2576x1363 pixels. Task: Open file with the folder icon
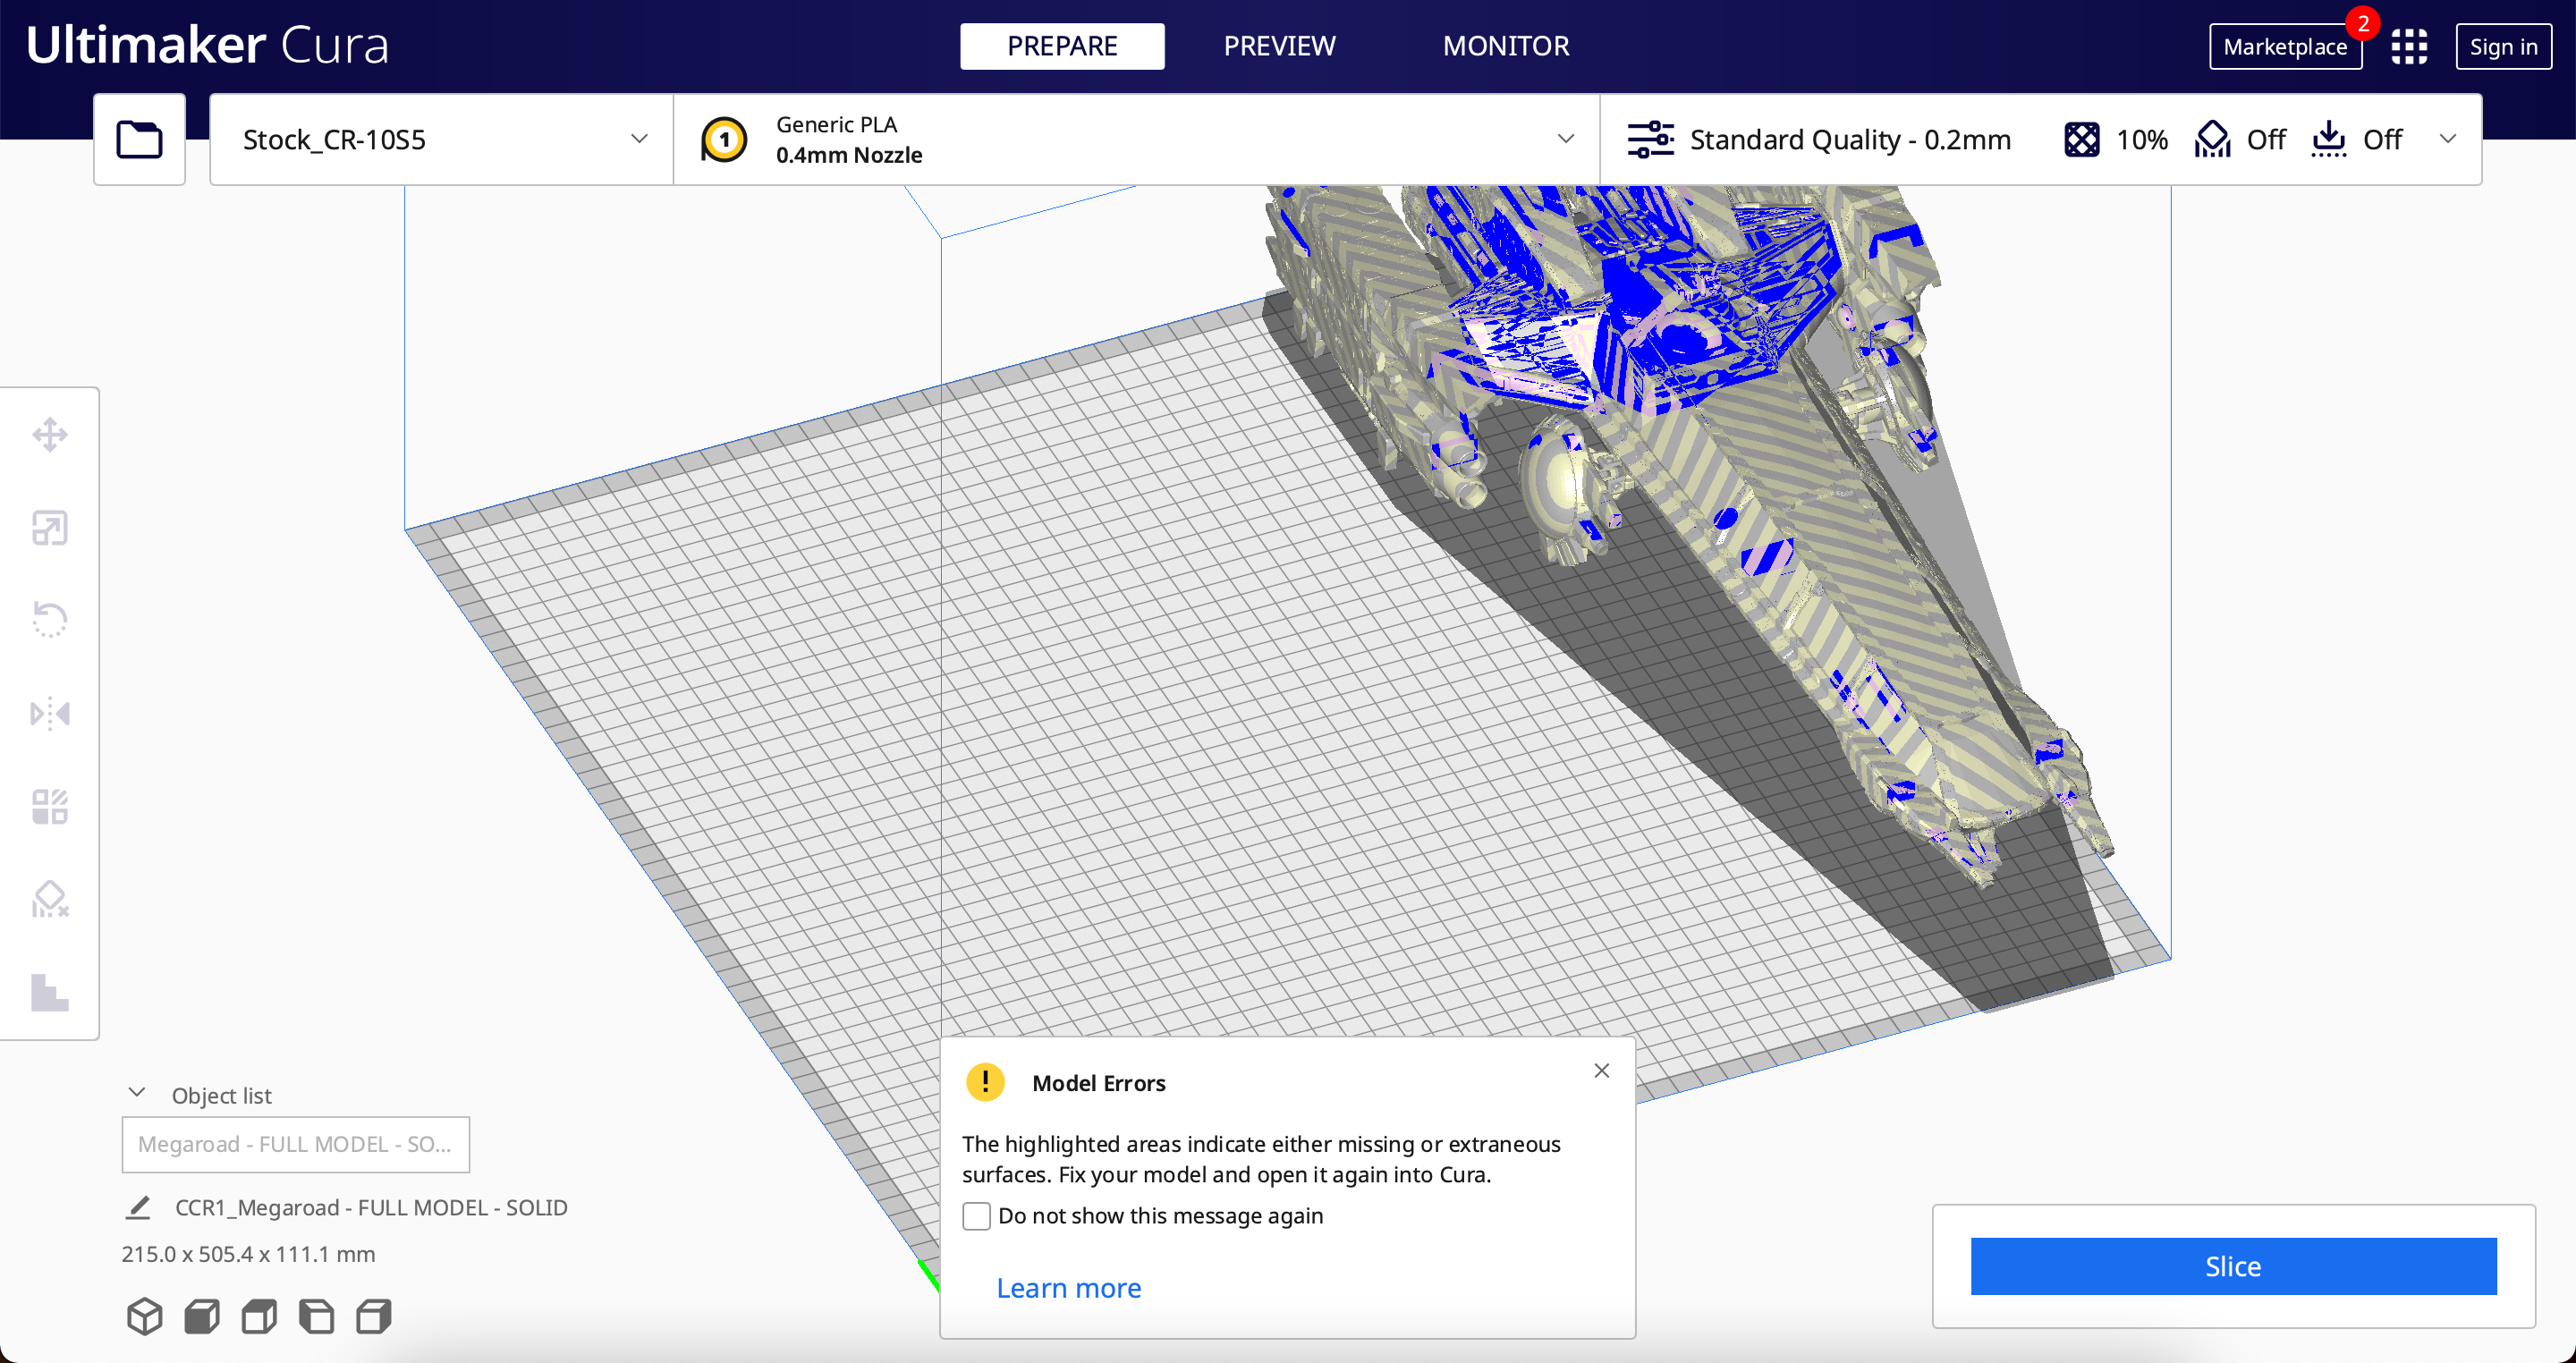tap(139, 139)
